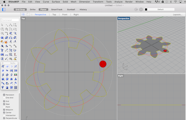Select the arrow pointer tool
Viewport: 186px width, 120px height.
tap(2, 25)
